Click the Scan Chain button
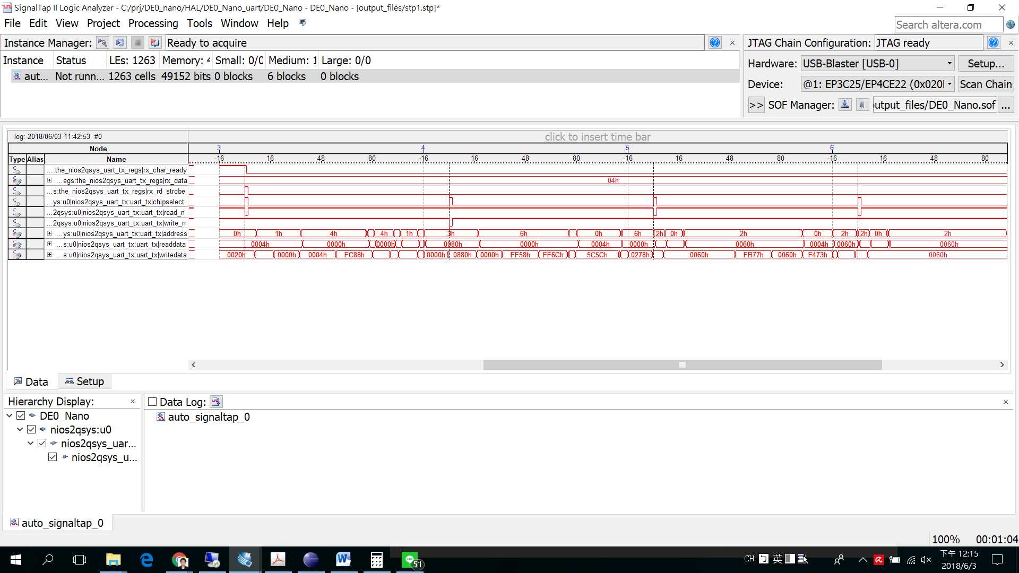The width and height of the screenshot is (1019, 573). point(986,84)
